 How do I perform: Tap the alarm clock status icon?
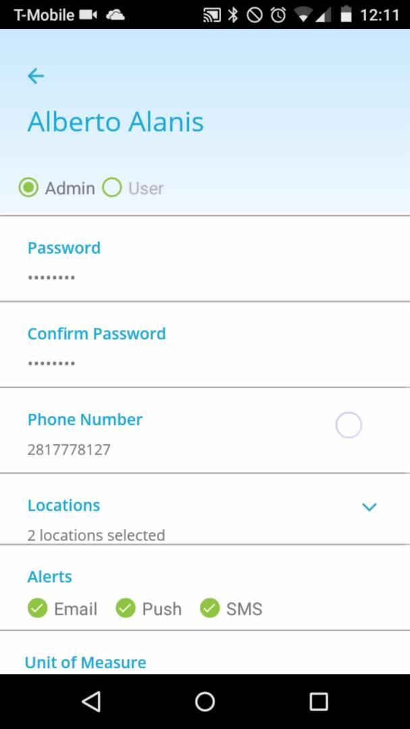tap(278, 16)
